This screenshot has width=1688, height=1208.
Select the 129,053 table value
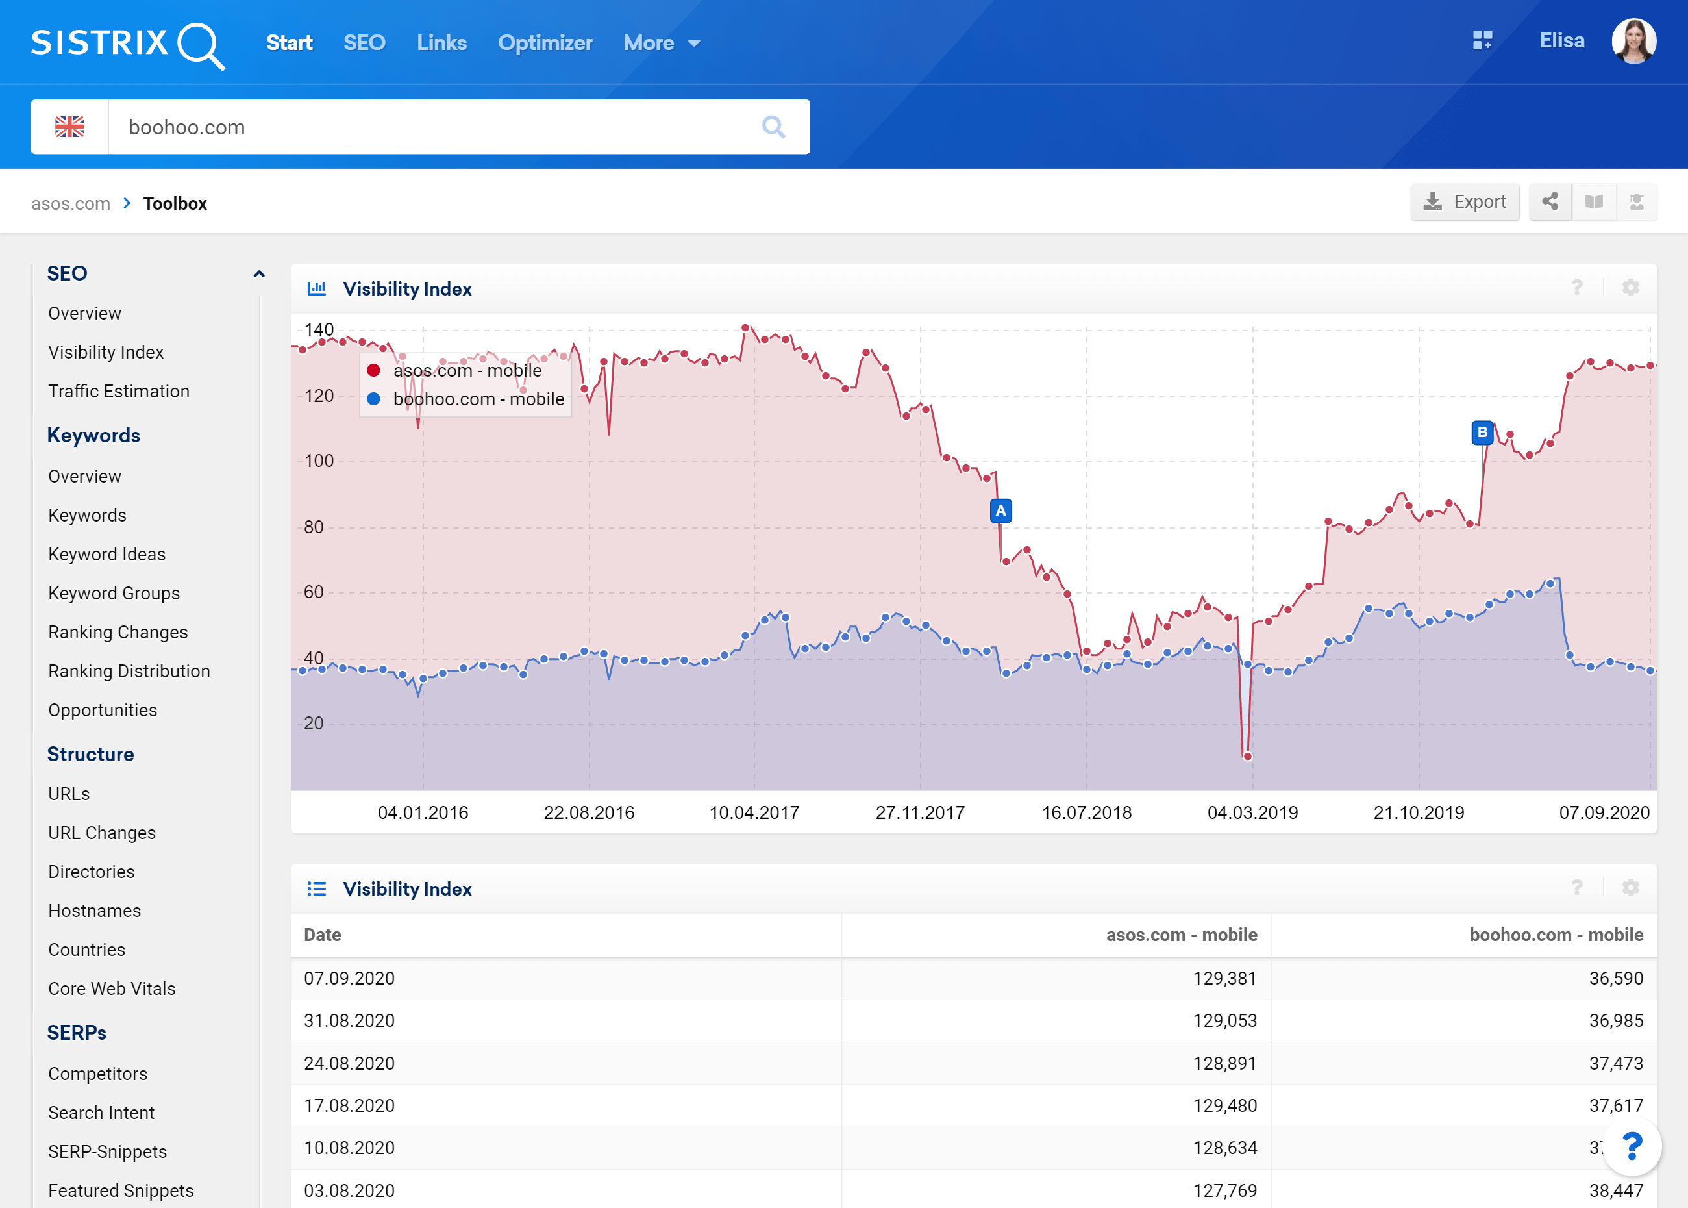click(1224, 1020)
